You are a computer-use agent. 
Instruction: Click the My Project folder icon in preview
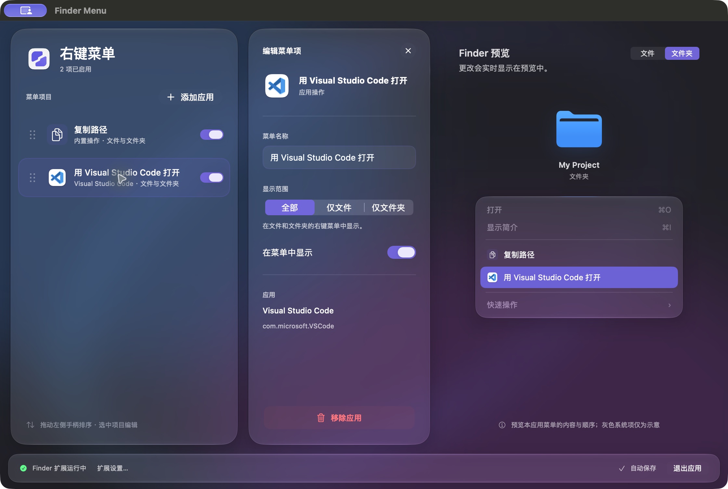(x=579, y=129)
